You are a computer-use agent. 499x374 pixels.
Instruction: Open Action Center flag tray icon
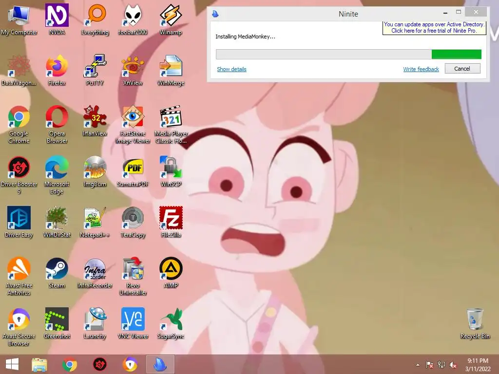(x=429, y=365)
